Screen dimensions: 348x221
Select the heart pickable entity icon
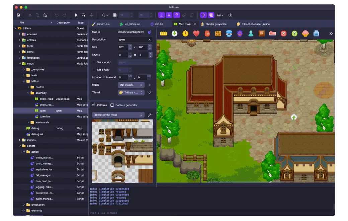click(196, 33)
